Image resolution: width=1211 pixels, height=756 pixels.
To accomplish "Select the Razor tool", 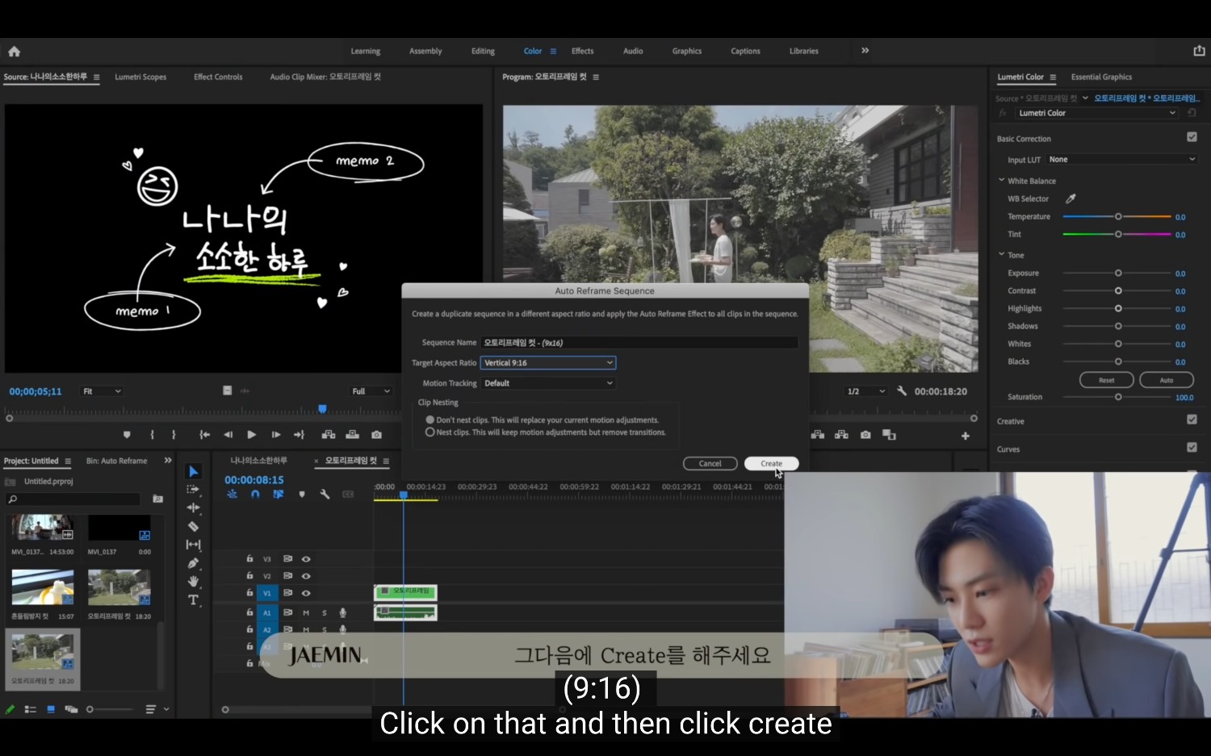I will (193, 526).
